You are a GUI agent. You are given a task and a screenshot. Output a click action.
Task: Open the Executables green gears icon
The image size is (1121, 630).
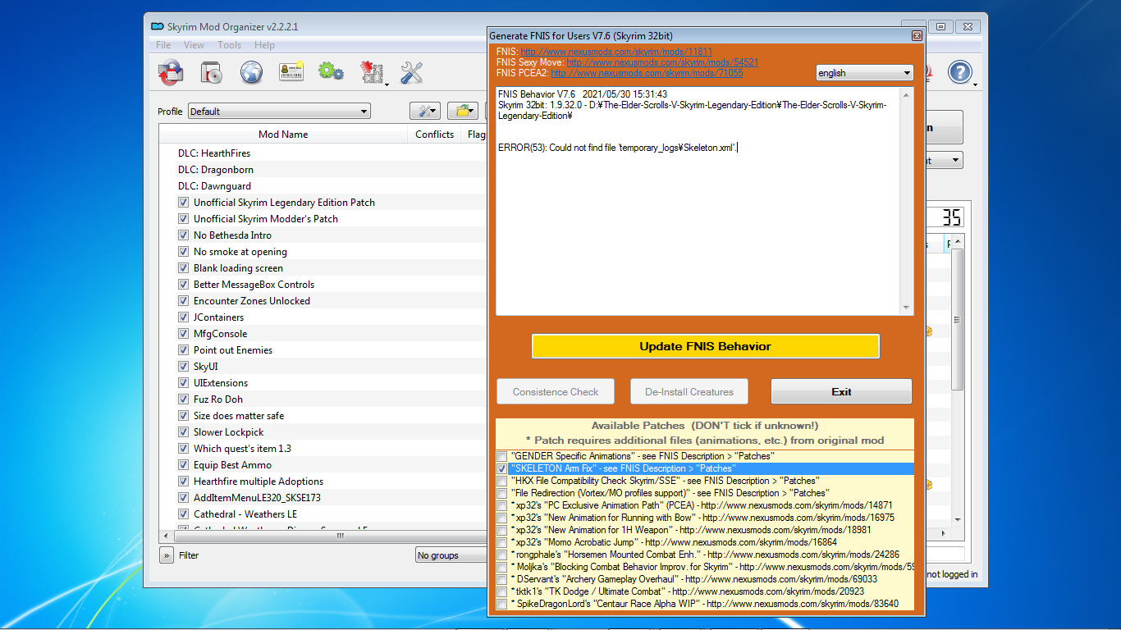tap(331, 72)
